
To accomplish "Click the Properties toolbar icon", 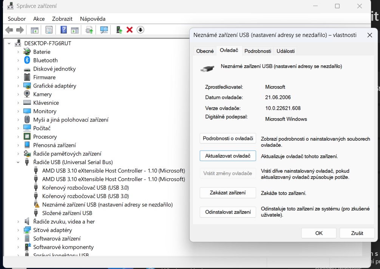I will click(x=49, y=30).
